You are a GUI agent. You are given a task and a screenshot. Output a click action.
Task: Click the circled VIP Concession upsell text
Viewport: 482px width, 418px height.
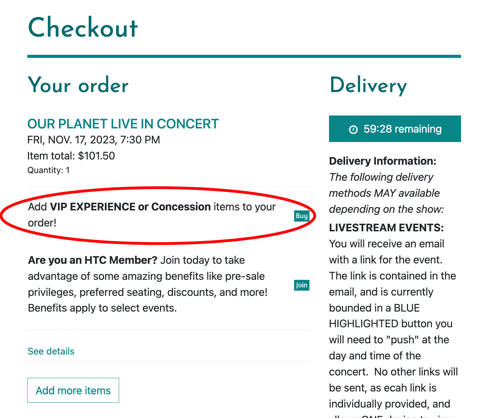point(152,215)
